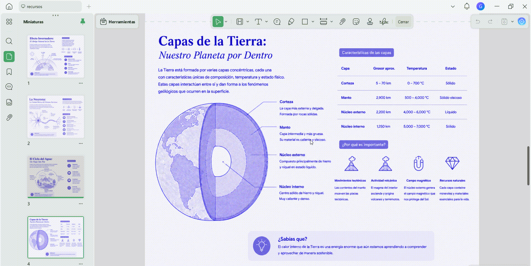531x266 pixels.
Task: Open the comments sidebar icon
Action: point(9,87)
